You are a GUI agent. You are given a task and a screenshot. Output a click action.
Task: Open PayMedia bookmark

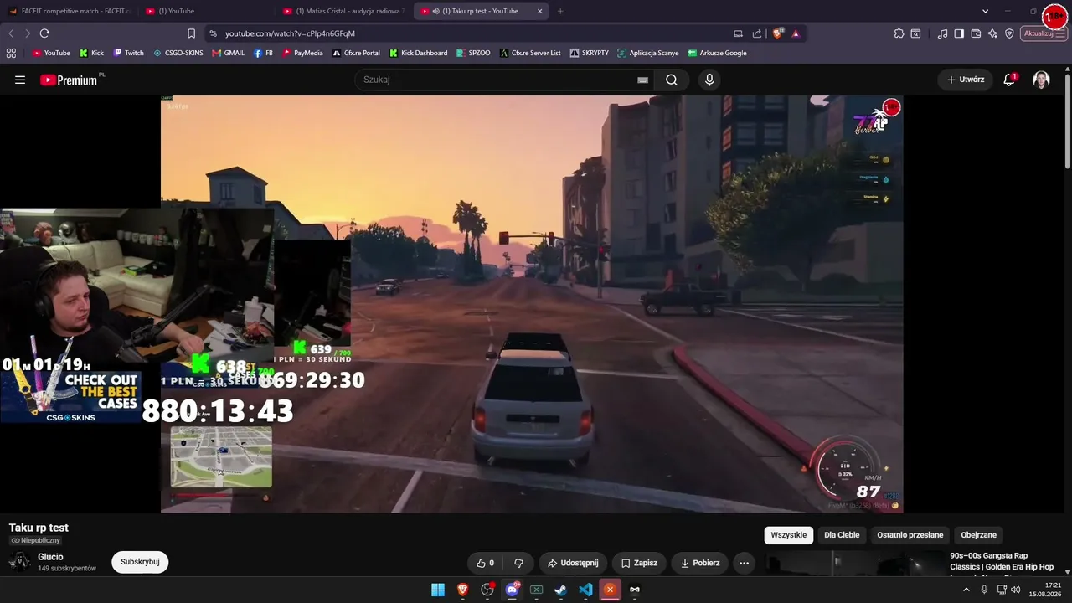coord(302,53)
